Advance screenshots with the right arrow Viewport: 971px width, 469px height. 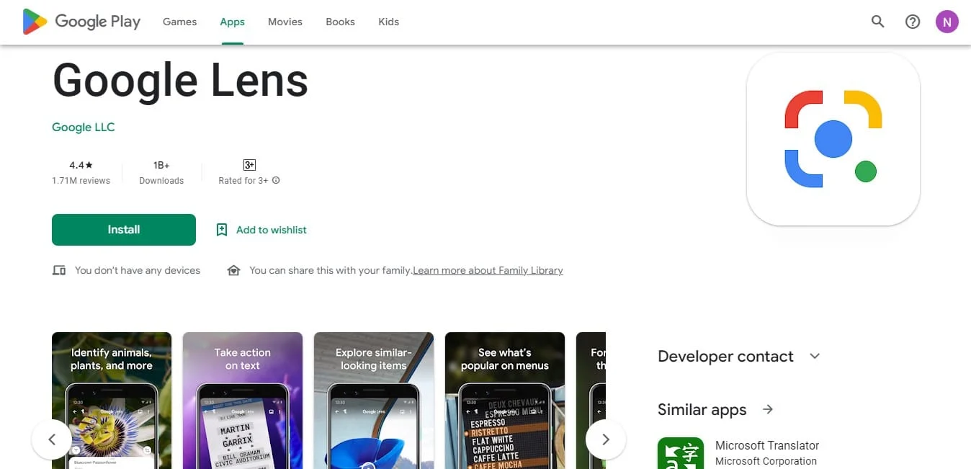tap(606, 439)
